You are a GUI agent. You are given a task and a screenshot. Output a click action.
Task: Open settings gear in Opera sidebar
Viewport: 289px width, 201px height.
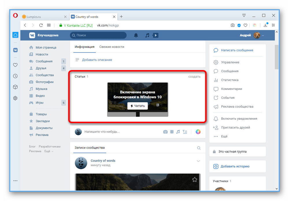point(15,98)
